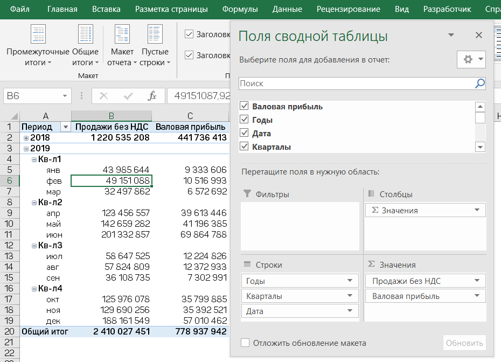
Task: Click the formula bar value 49151087,92
Action: click(x=202, y=96)
